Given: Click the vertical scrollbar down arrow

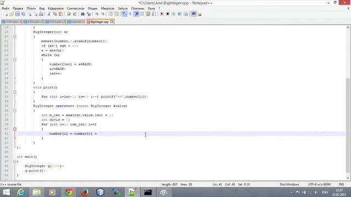Looking at the screenshot, I should tap(348, 178).
